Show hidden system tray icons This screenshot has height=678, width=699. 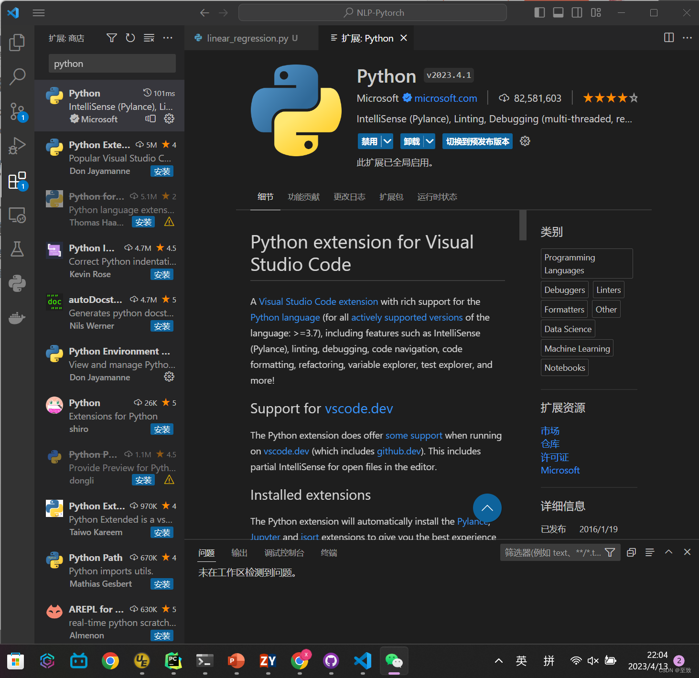point(498,661)
